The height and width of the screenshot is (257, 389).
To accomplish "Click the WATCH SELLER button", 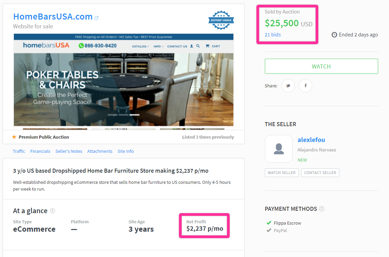I will pos(281,173).
